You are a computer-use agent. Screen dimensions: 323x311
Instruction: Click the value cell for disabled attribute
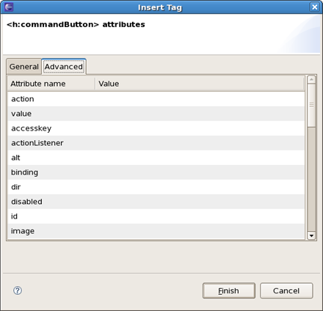point(200,202)
